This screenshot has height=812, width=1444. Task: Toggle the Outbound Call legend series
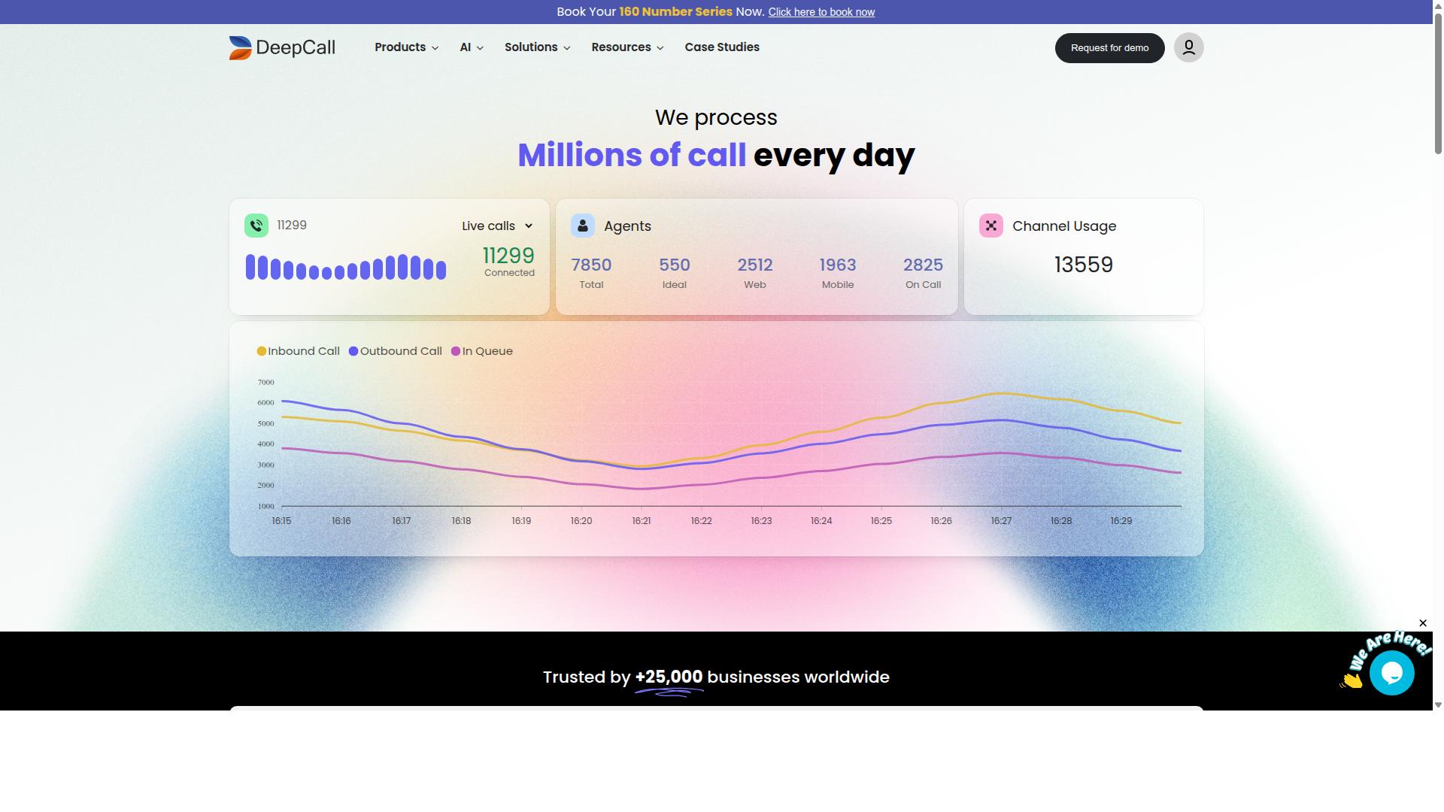(x=395, y=351)
